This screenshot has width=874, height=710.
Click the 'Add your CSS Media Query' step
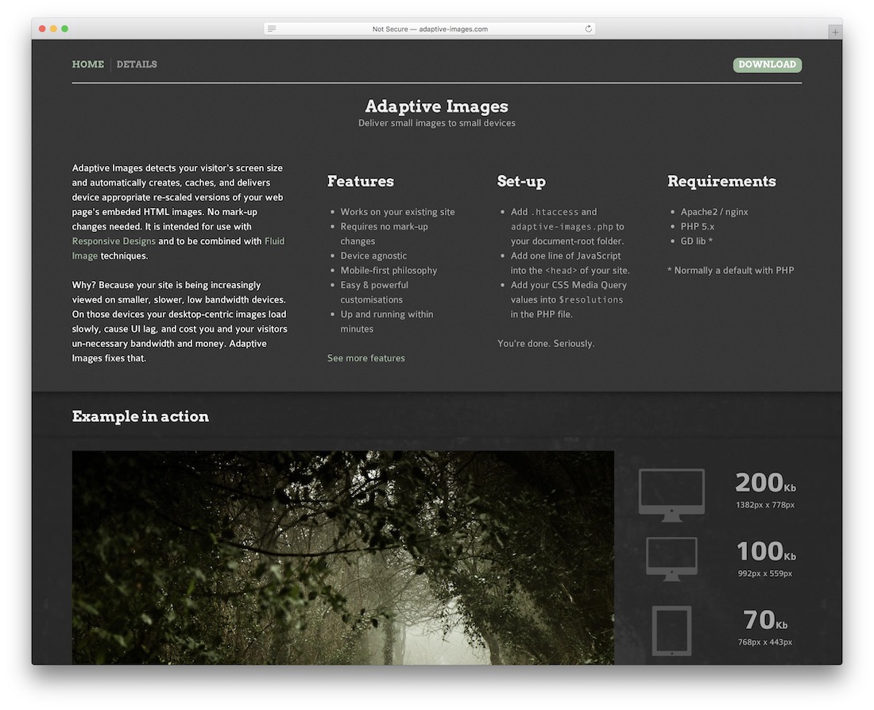569,299
